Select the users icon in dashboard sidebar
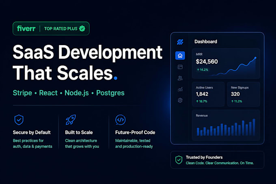Screen dimensions: 276x184 [x=180, y=78]
